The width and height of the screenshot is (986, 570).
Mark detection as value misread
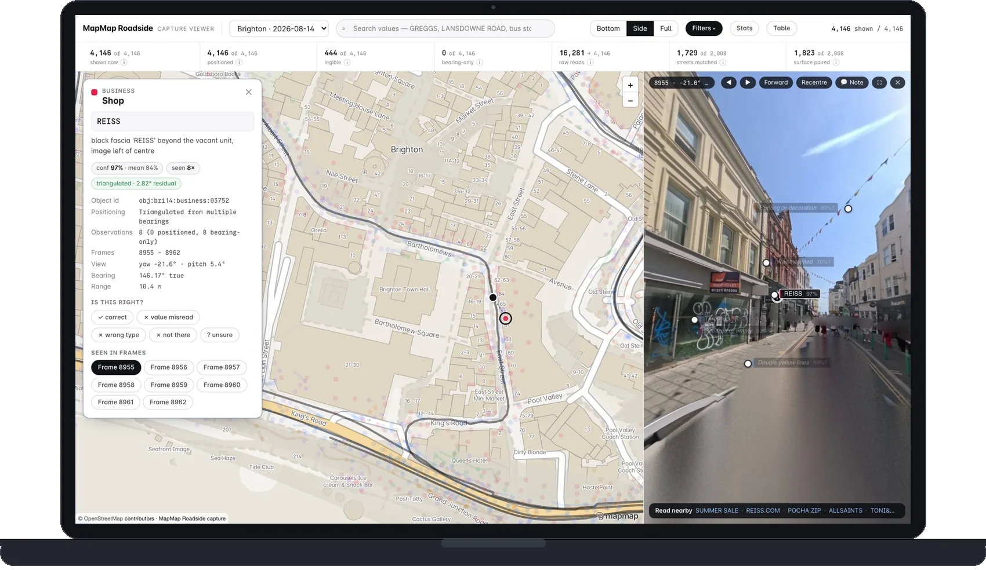(x=168, y=317)
